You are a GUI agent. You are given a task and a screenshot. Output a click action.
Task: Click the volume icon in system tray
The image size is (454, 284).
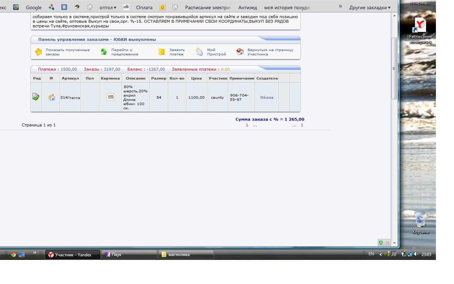(416, 254)
